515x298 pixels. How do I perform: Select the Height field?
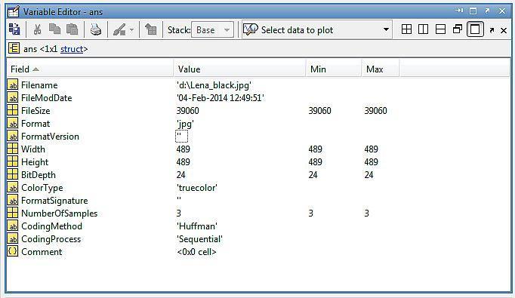[35, 162]
